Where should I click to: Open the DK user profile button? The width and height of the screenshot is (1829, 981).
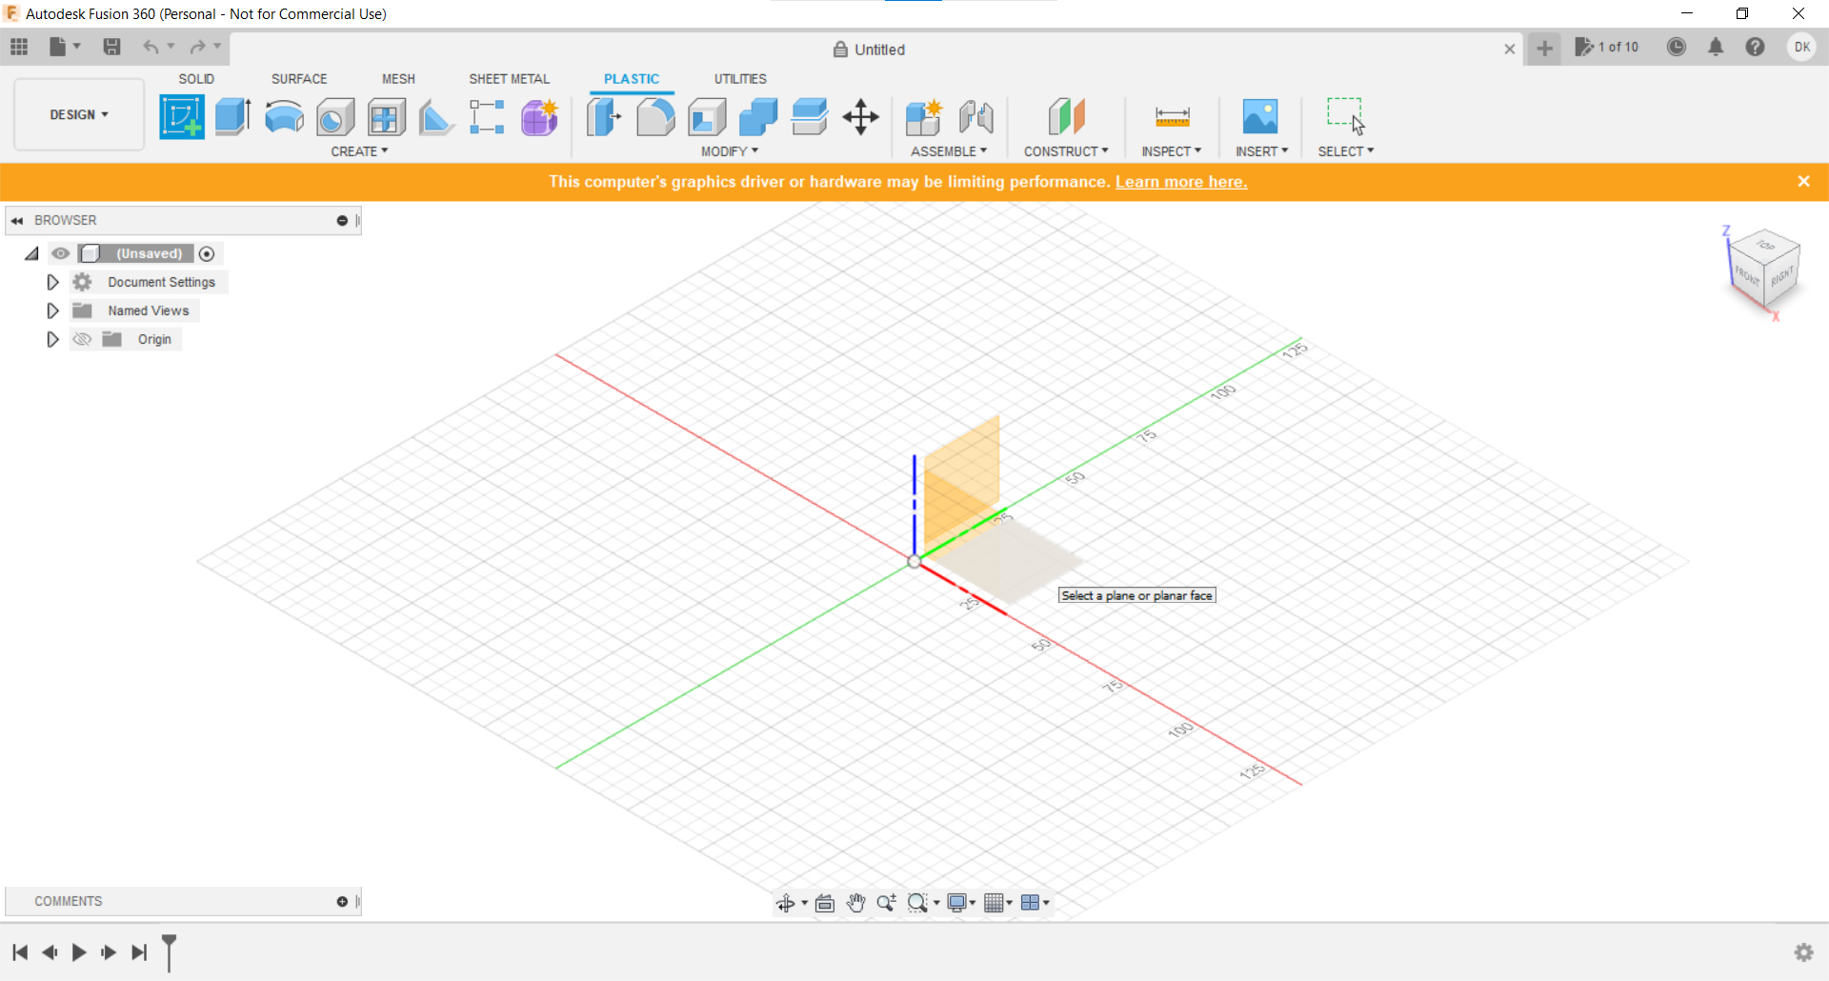coord(1801,47)
